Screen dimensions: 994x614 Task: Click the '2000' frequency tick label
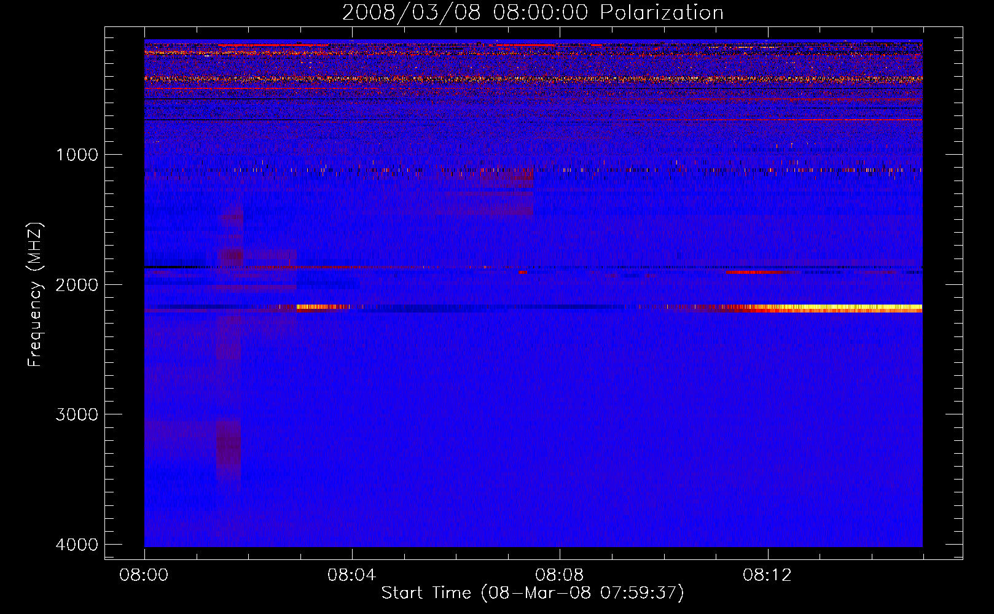click(x=77, y=285)
